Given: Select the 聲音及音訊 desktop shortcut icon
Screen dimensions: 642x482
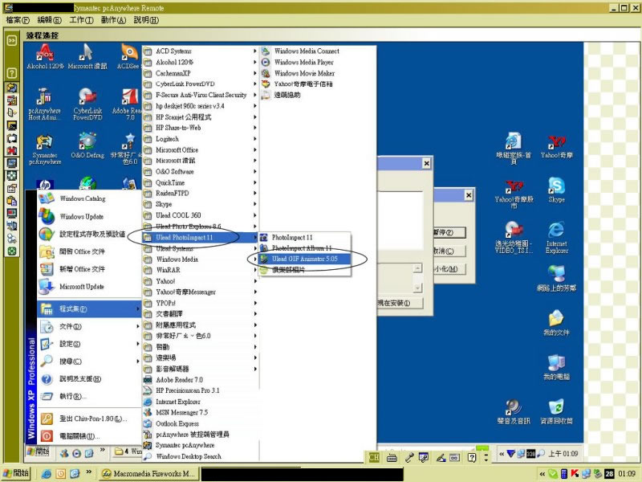Looking at the screenshot, I should click(x=514, y=411).
